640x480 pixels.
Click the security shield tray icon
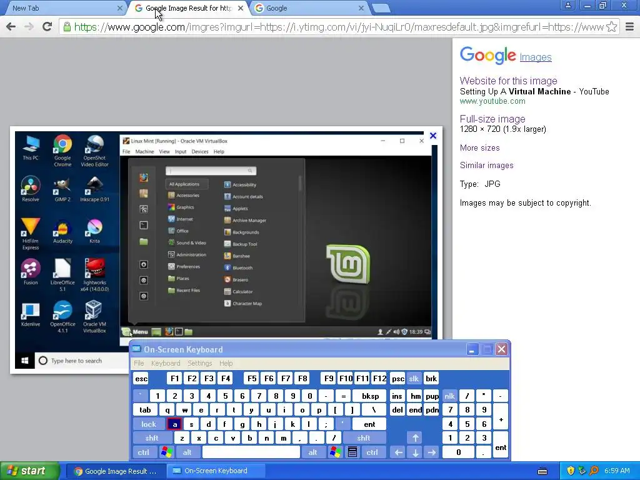(x=571, y=471)
